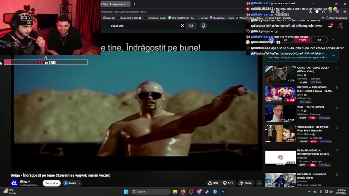Viewport: 349px width, 196px height.
Task: Close the Bëlga - Îndrăgostit browser tab
Action: 127,4
